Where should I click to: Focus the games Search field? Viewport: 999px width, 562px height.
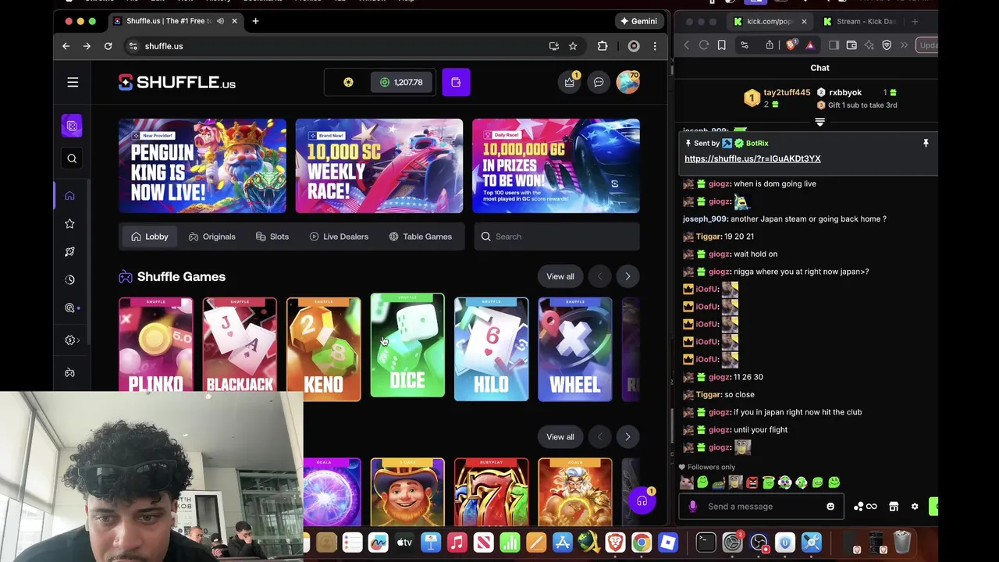point(556,237)
